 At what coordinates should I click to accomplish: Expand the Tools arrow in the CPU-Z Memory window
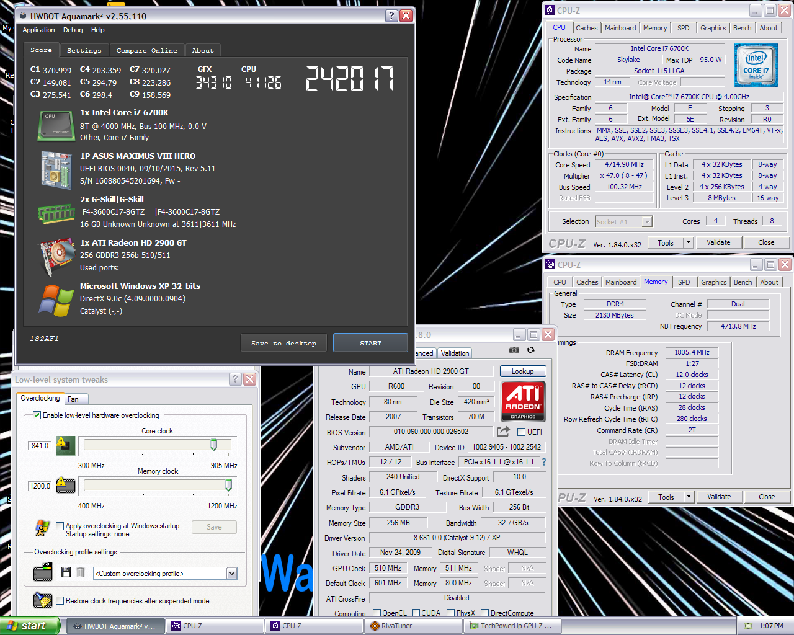coord(689,497)
